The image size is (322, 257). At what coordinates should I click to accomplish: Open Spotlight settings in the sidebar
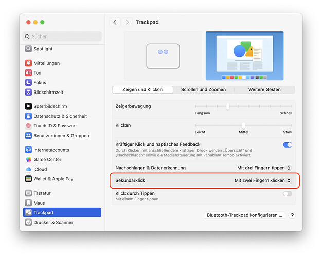(43, 49)
